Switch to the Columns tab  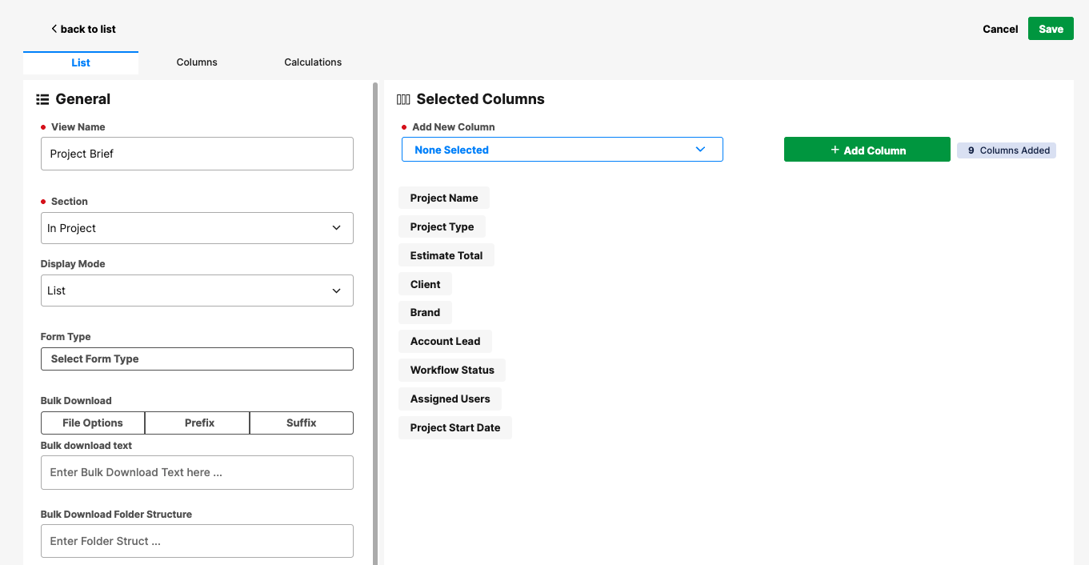click(x=197, y=62)
